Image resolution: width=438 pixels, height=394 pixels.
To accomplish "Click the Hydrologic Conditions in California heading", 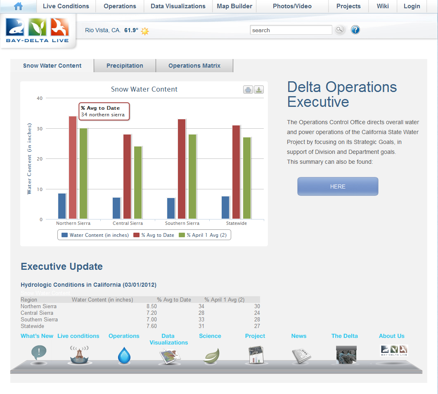I will (x=89, y=285).
